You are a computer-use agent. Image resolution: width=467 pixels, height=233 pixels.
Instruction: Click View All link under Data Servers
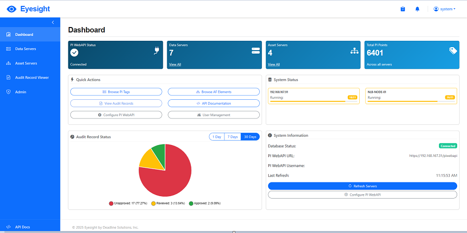point(175,64)
